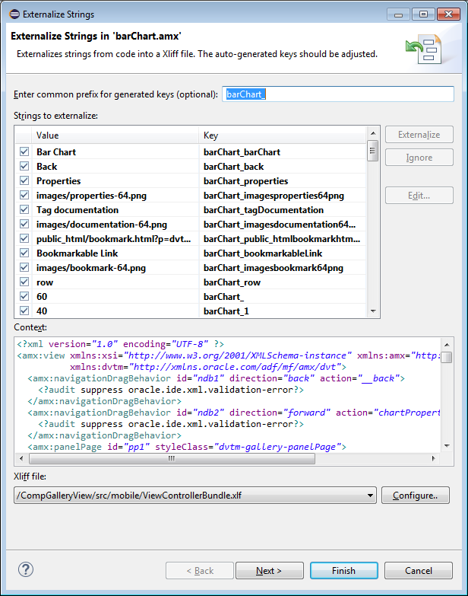Uncheck the row string checkbox

(x=24, y=282)
